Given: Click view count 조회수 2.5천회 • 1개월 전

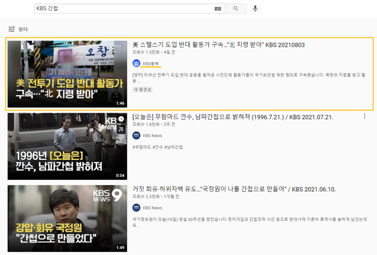Looking at the screenshot, I should pos(156,196).
